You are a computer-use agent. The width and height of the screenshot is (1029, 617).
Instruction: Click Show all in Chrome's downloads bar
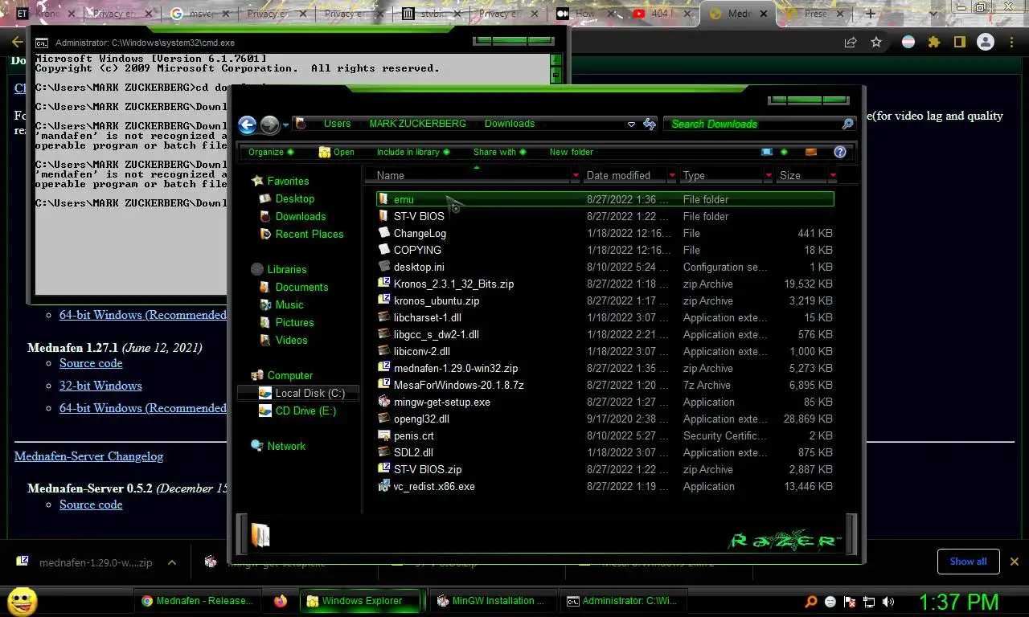point(968,562)
